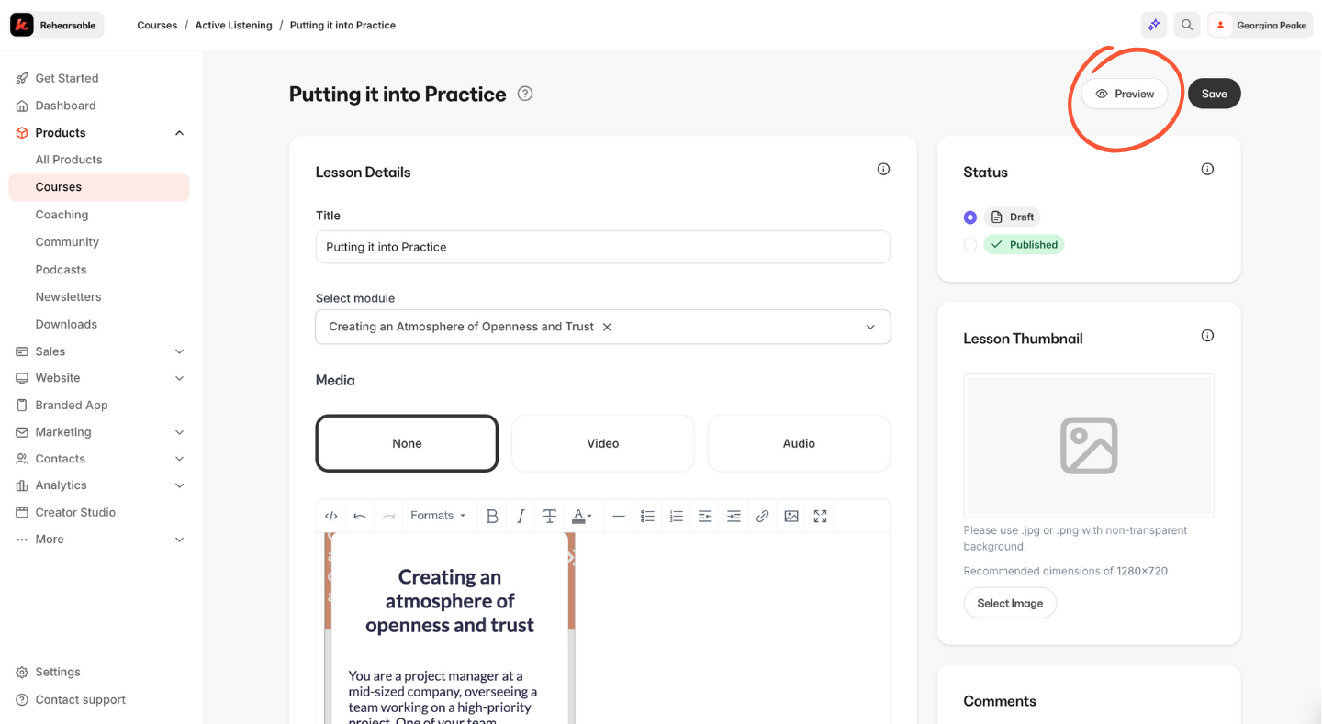Toggle bold formatting in the editor
1322x724 pixels.
click(492, 517)
